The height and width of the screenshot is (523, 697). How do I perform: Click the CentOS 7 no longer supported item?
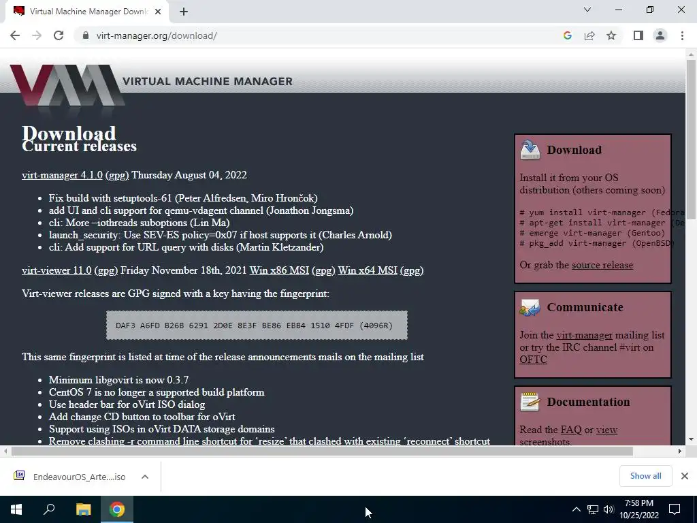point(157,392)
